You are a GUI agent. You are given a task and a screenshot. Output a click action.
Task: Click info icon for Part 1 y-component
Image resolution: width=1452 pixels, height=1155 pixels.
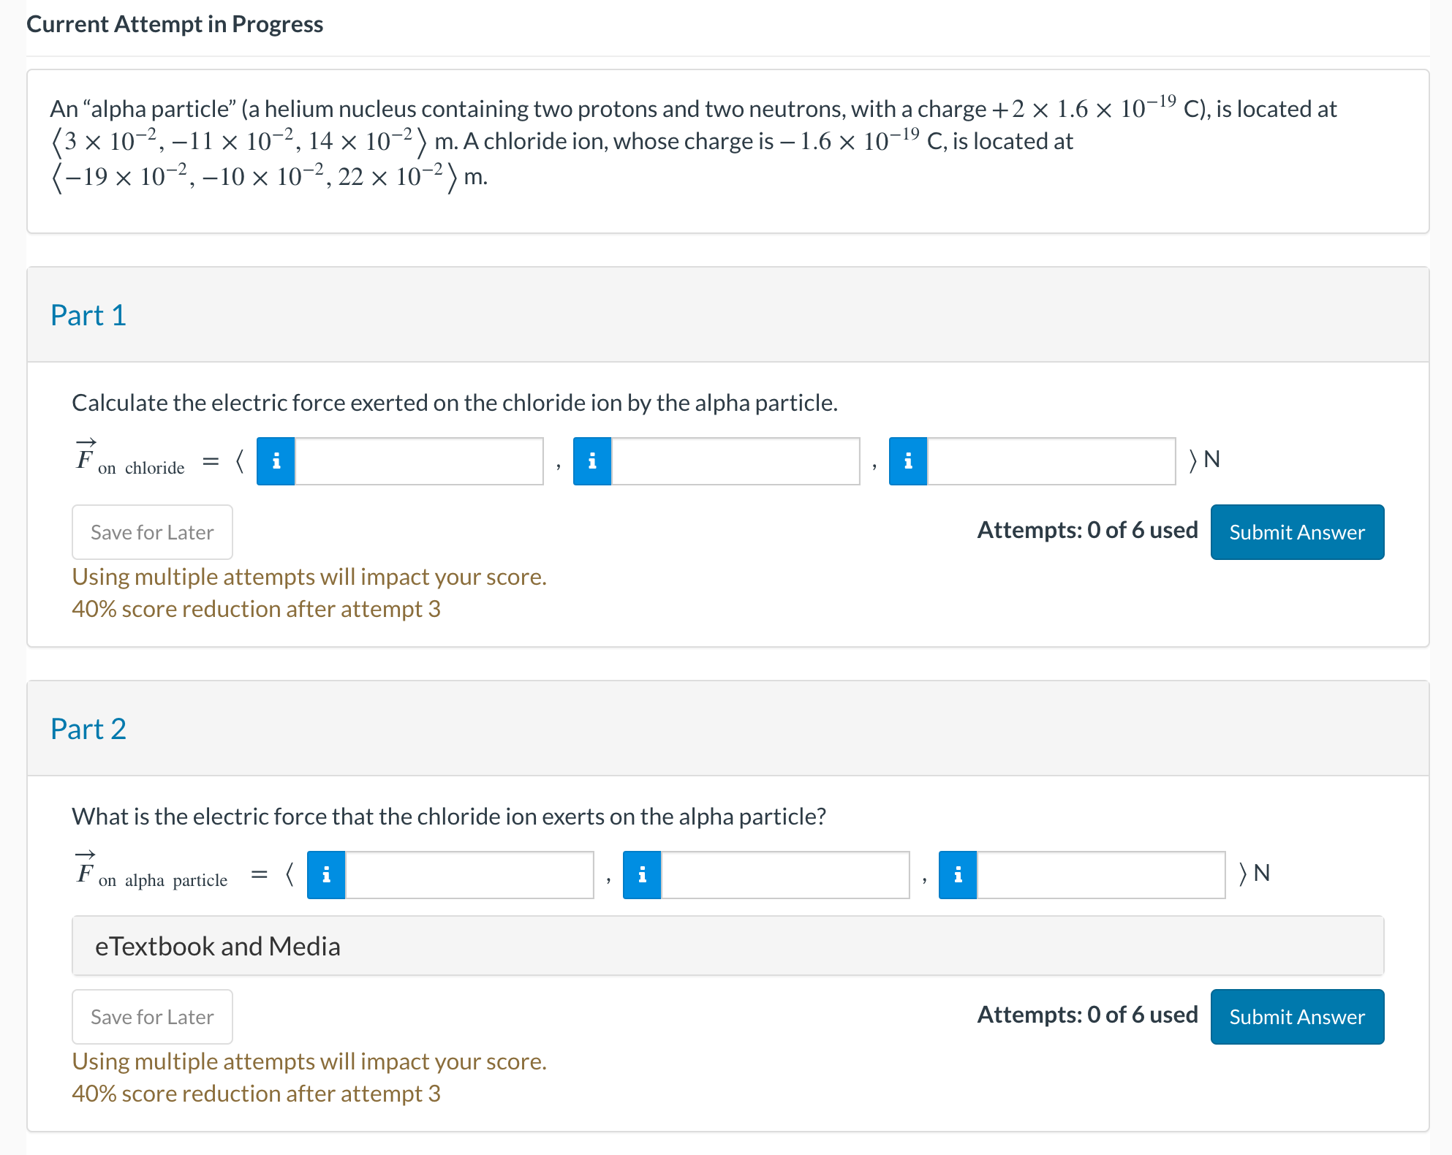(x=592, y=461)
